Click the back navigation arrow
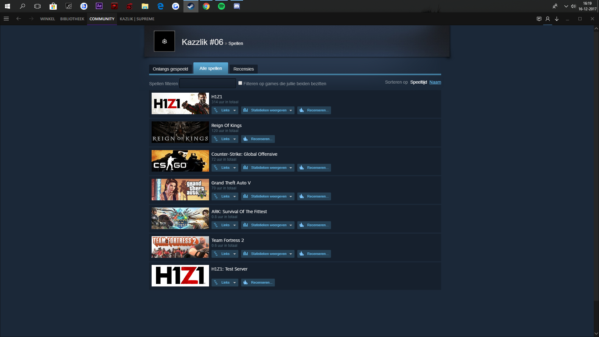599x337 pixels. (x=19, y=19)
